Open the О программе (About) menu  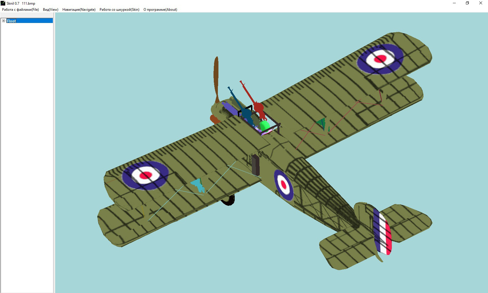pos(160,10)
